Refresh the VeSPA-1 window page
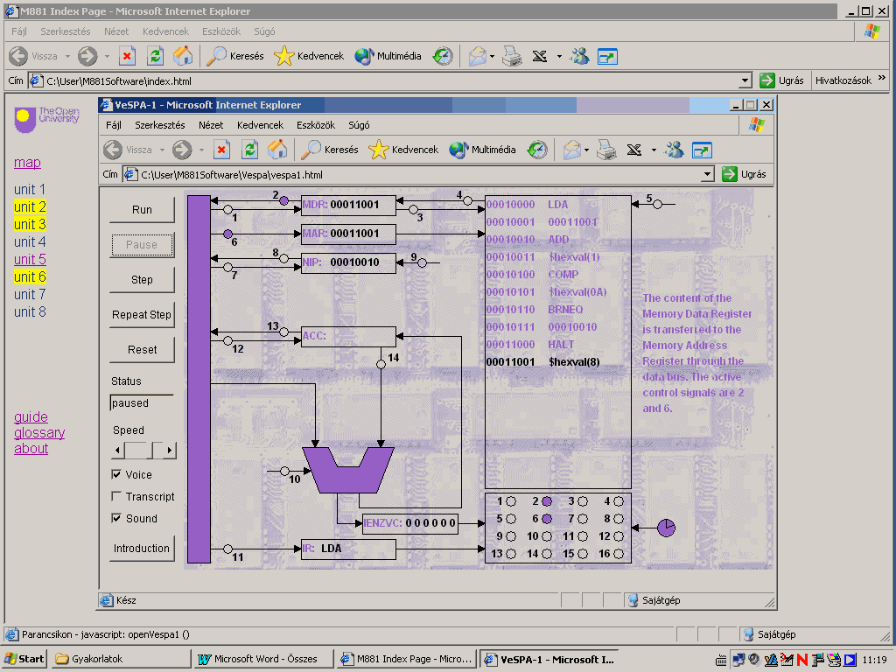Viewport: 896px width, 672px height. (x=249, y=150)
